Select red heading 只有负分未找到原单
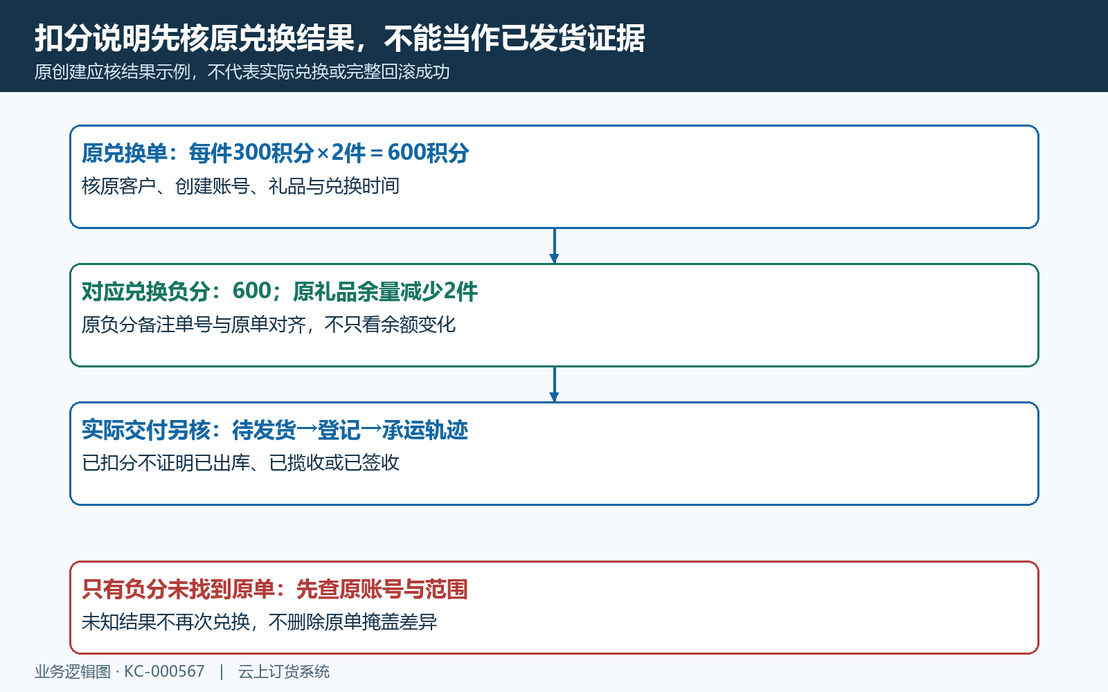Image resolution: width=1108 pixels, height=692 pixels. [178, 589]
